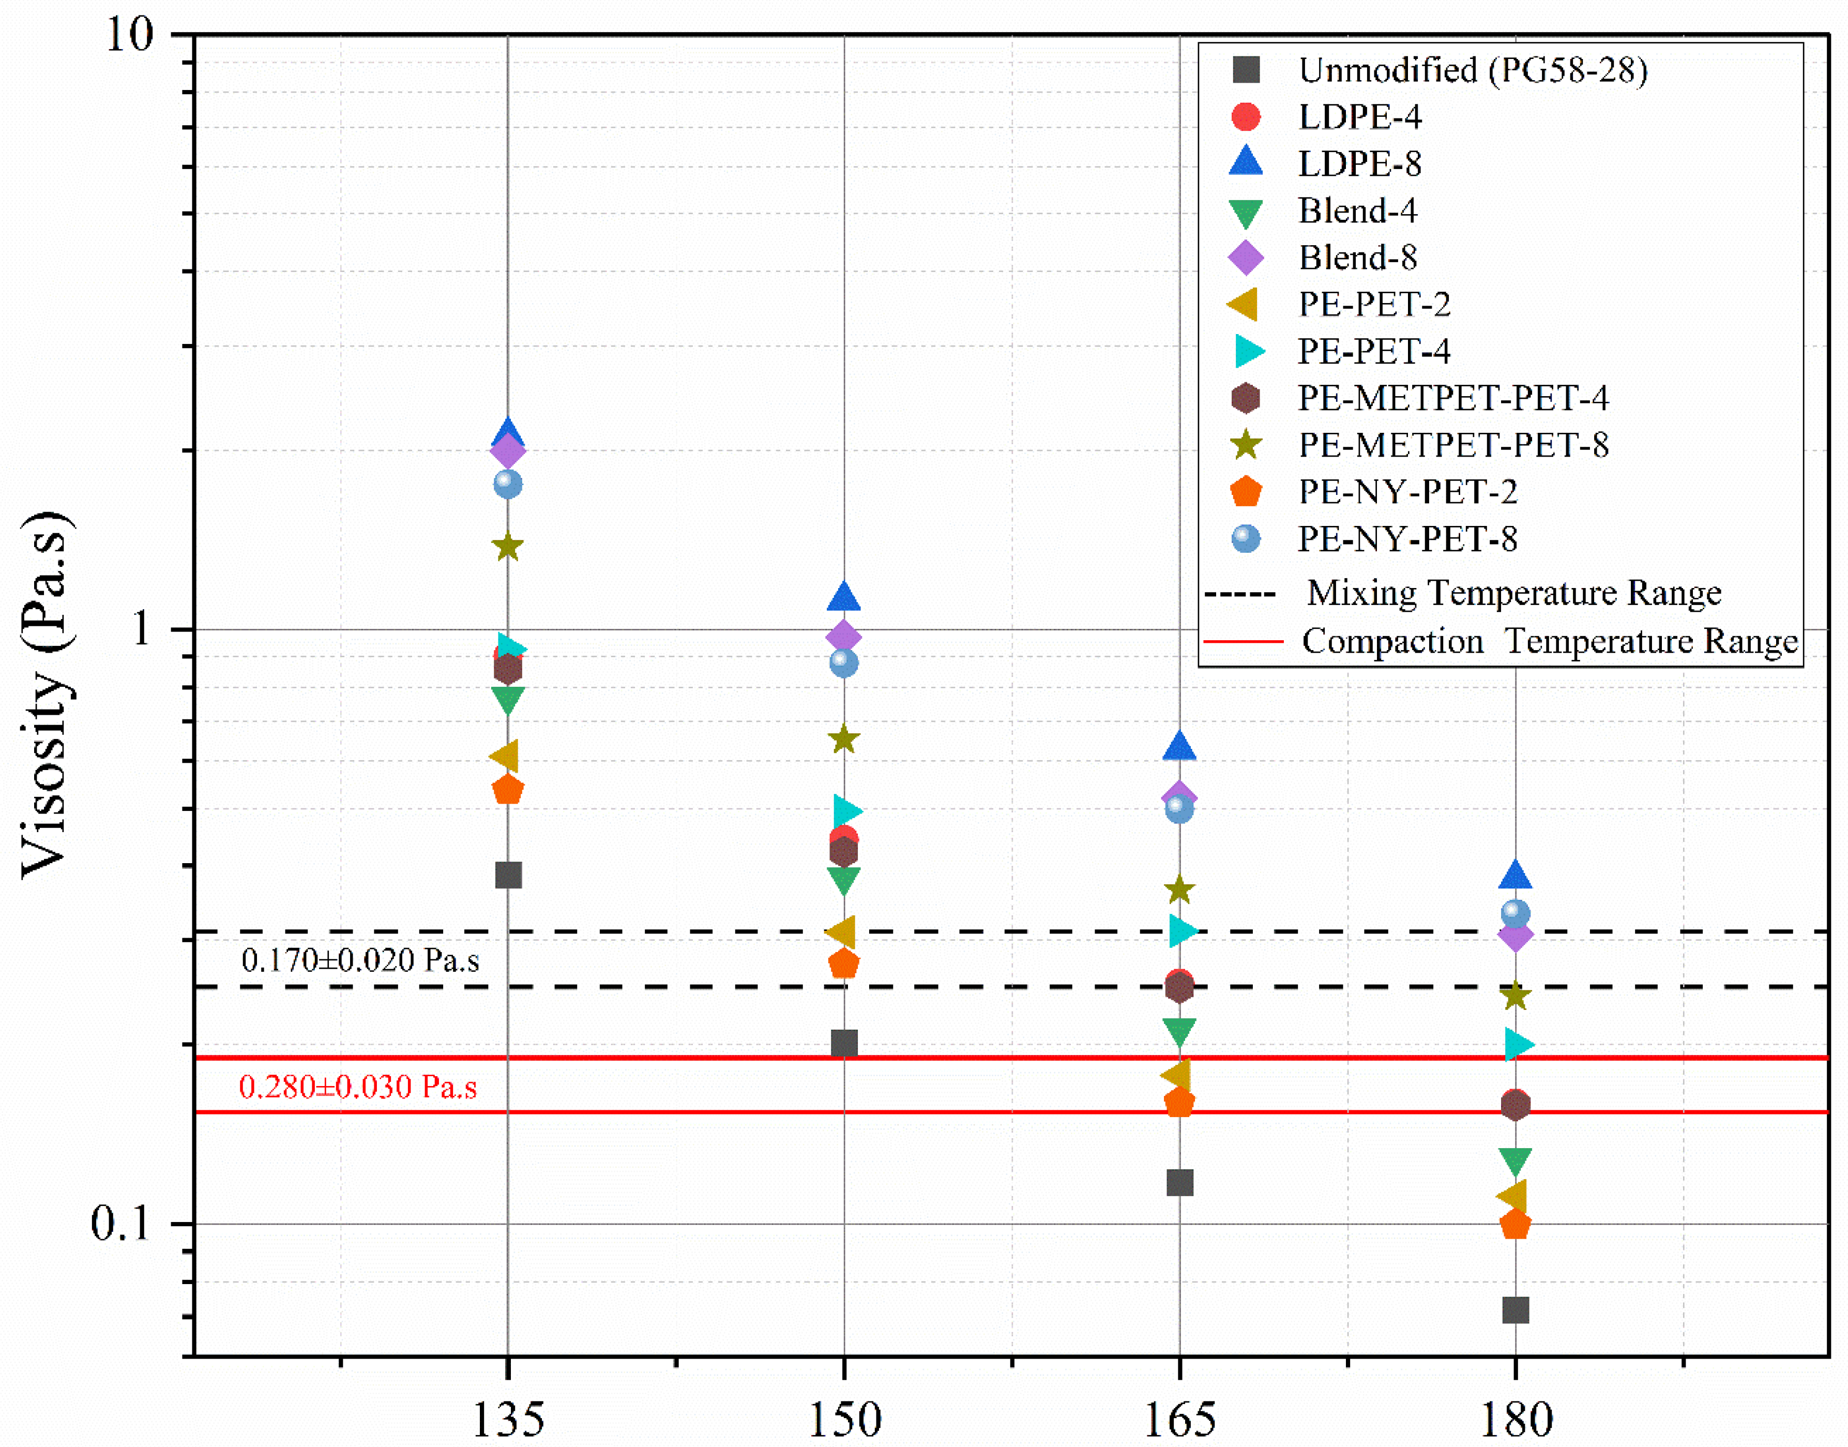
Task: Click the LDPE-4 red circle legend marker
Action: [x=1246, y=116]
